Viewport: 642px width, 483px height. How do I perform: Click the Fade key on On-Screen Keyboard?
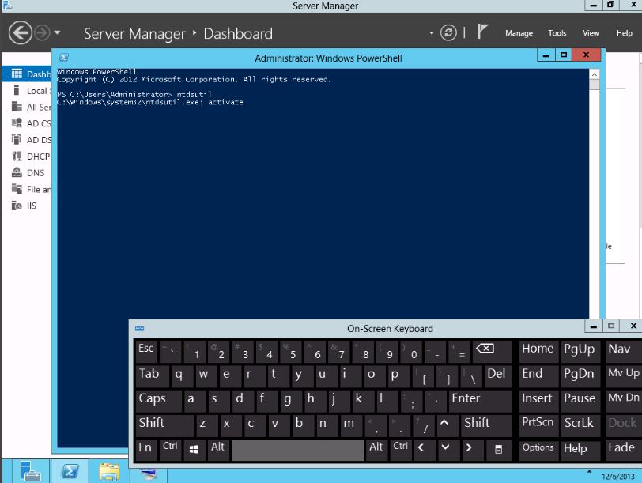click(x=623, y=450)
